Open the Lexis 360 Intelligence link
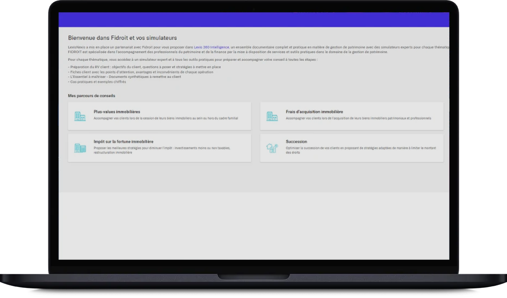The width and height of the screenshot is (507, 298). click(211, 47)
